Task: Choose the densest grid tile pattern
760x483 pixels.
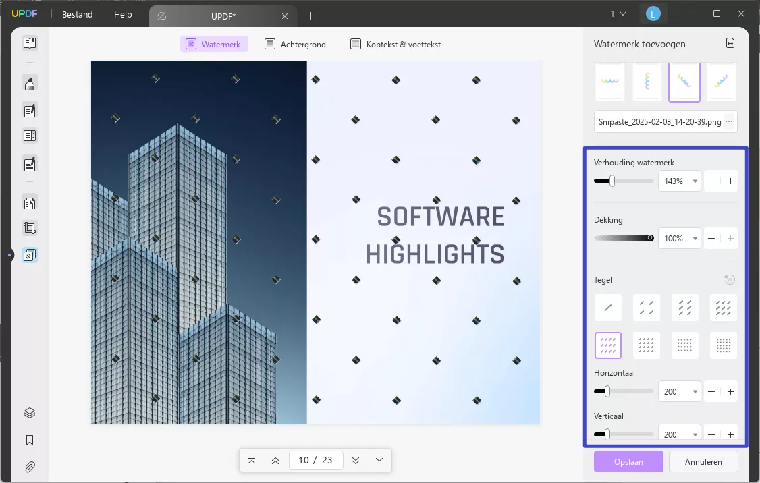Action: (x=724, y=345)
